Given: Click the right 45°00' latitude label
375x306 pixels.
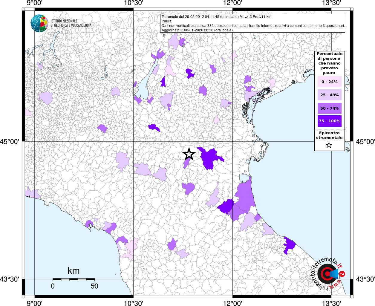Looking at the screenshot, I should [x=365, y=141].
